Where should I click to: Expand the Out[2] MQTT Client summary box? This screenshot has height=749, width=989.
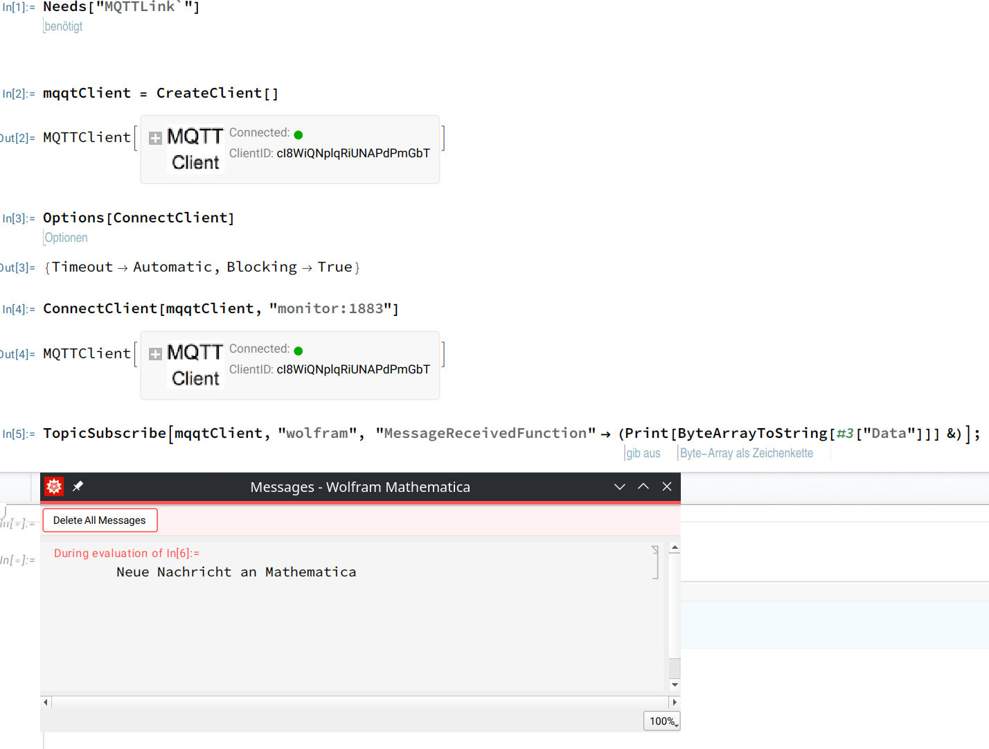coord(156,138)
